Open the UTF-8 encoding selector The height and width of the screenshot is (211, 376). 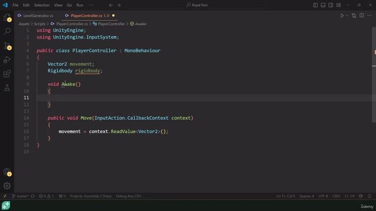[x=323, y=196]
